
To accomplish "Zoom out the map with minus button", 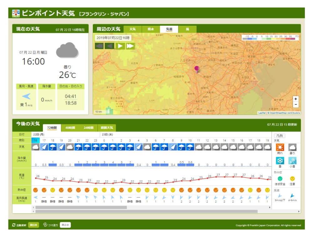I will tap(296, 105).
